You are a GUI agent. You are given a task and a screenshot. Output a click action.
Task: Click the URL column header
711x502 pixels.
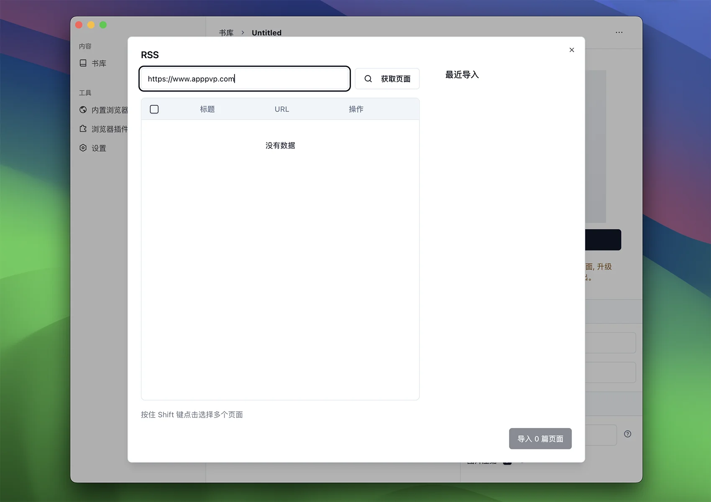(x=281, y=109)
